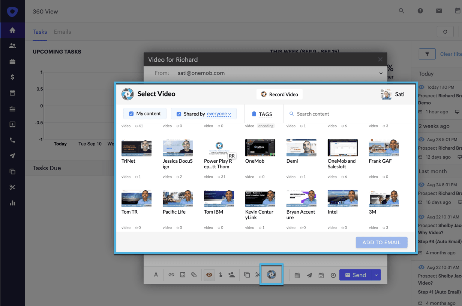The width and height of the screenshot is (462, 306).
Task: Select the Jessica DocuSign video thumbnail
Action: (178, 148)
